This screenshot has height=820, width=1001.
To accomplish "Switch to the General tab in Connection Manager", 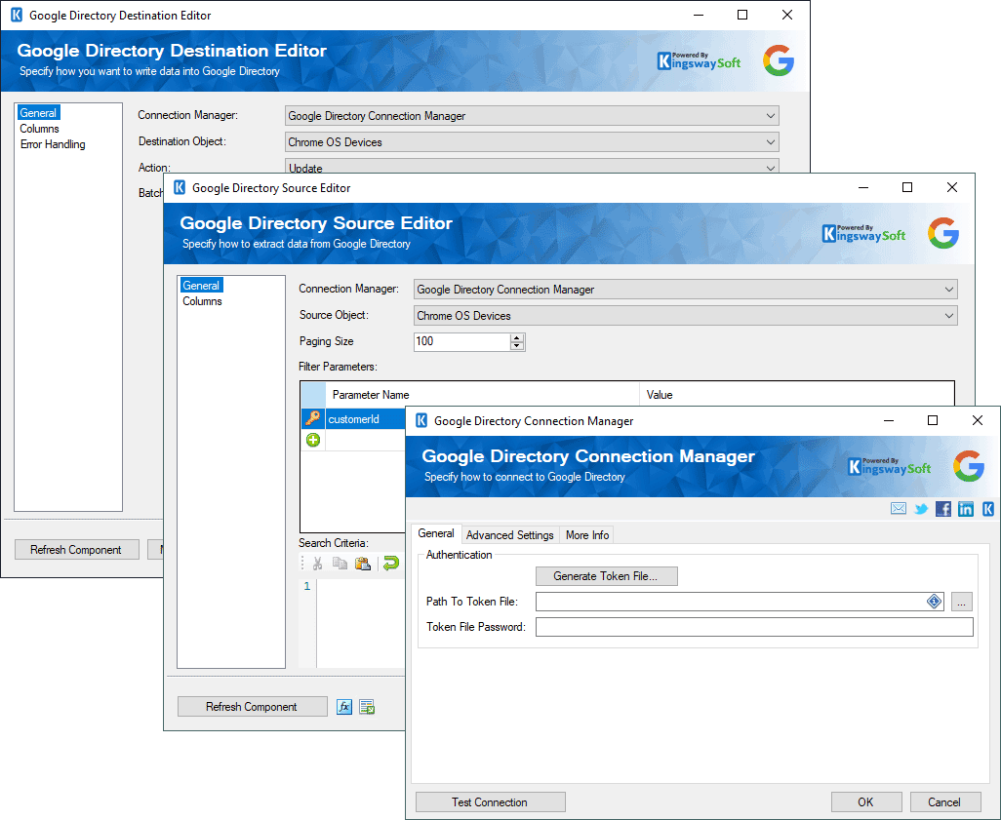I will [436, 533].
